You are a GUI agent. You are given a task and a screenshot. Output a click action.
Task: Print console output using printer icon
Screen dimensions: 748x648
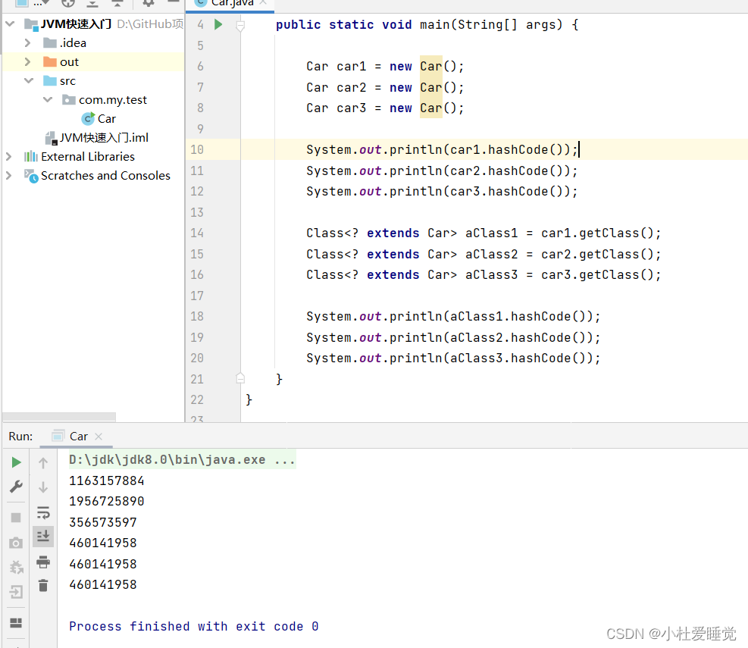click(43, 562)
